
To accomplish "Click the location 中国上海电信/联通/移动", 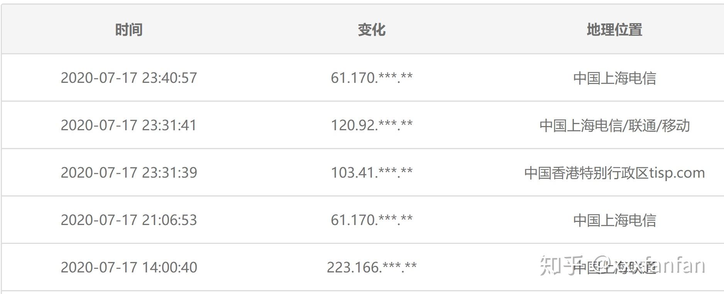I will click(x=614, y=126).
